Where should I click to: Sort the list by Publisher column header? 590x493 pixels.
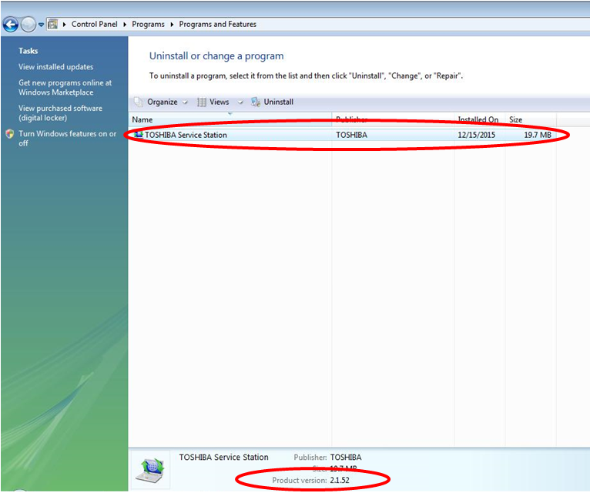point(351,119)
